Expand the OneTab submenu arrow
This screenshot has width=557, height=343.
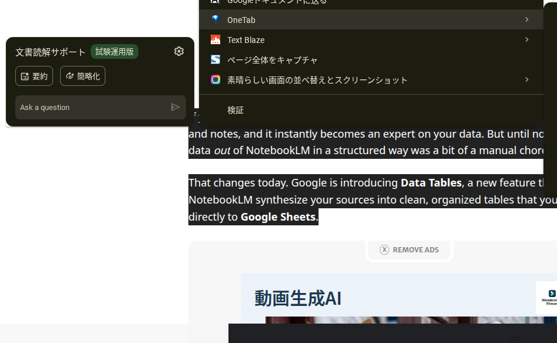tap(526, 19)
